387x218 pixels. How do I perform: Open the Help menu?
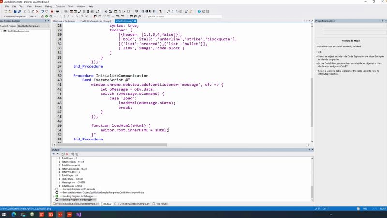coord(91,6)
